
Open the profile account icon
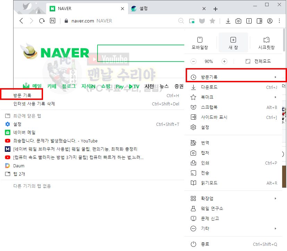[x=270, y=21]
